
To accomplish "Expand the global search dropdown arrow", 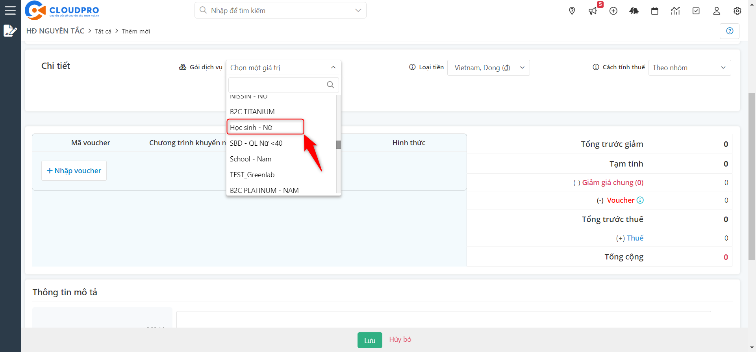I will point(358,10).
